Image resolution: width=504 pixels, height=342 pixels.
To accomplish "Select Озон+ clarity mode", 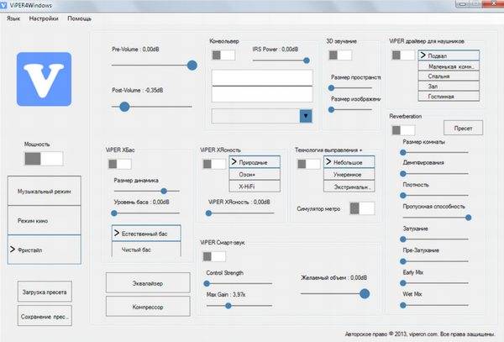I will click(255, 174).
